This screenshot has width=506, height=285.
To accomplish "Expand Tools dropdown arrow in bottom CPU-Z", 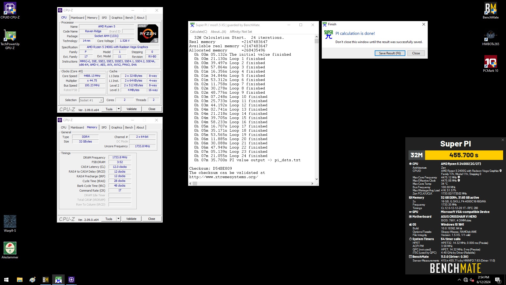I will tap(118, 219).
